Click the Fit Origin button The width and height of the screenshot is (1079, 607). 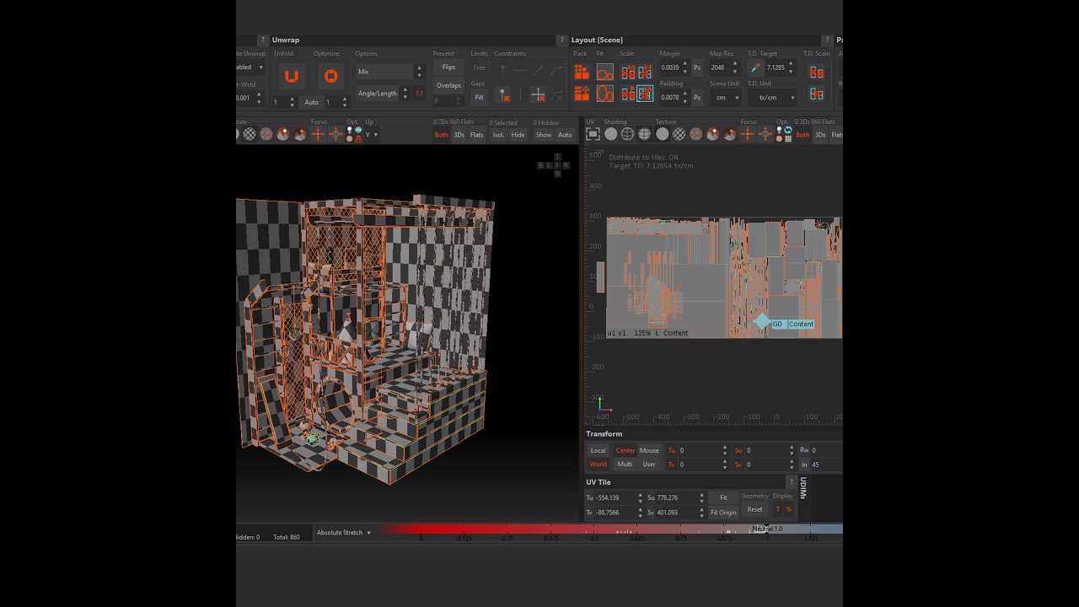click(723, 513)
